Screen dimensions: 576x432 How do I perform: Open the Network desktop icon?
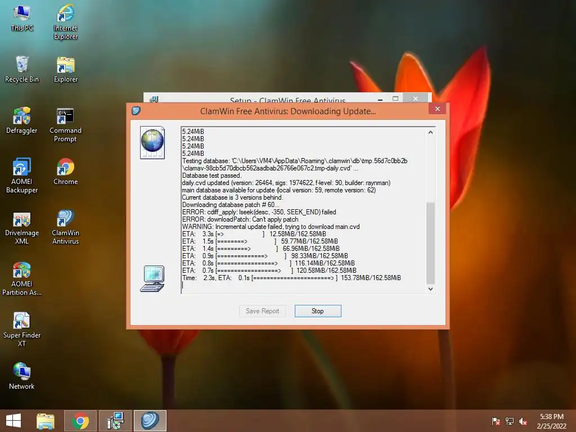(22, 376)
